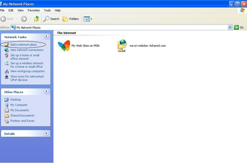247x163 pixels.
Task: Open the View menu
Action: coord(20,10)
